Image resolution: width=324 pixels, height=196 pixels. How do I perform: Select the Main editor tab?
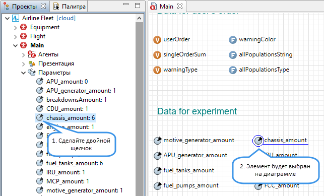click(166, 7)
